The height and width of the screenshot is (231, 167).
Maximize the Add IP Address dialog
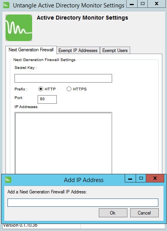point(141,178)
